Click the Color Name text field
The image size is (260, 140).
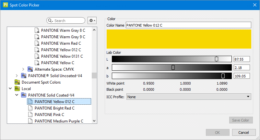pyautogui.click(x=188, y=25)
